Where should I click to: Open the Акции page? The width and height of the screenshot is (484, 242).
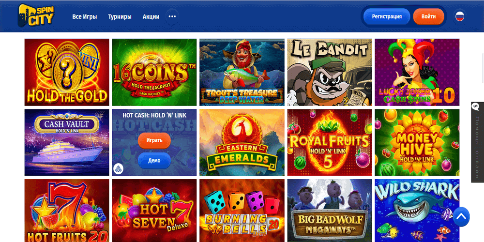(151, 16)
